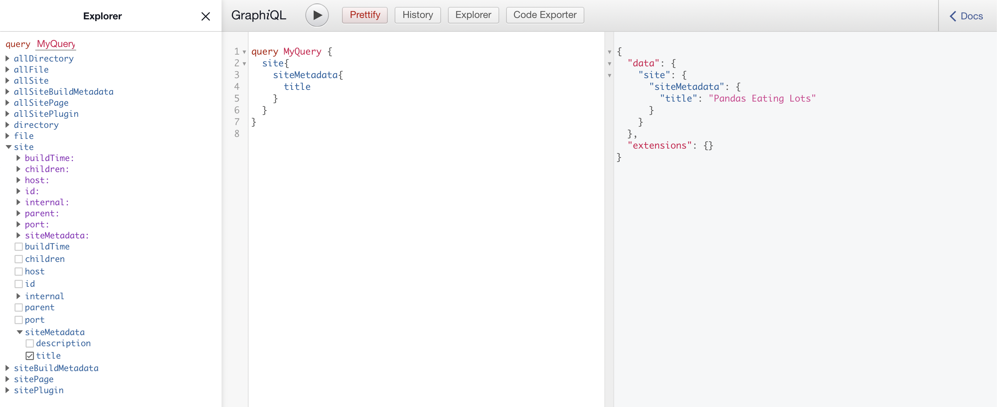Expand the buildTime: argument
The width and height of the screenshot is (997, 407).
[18, 158]
